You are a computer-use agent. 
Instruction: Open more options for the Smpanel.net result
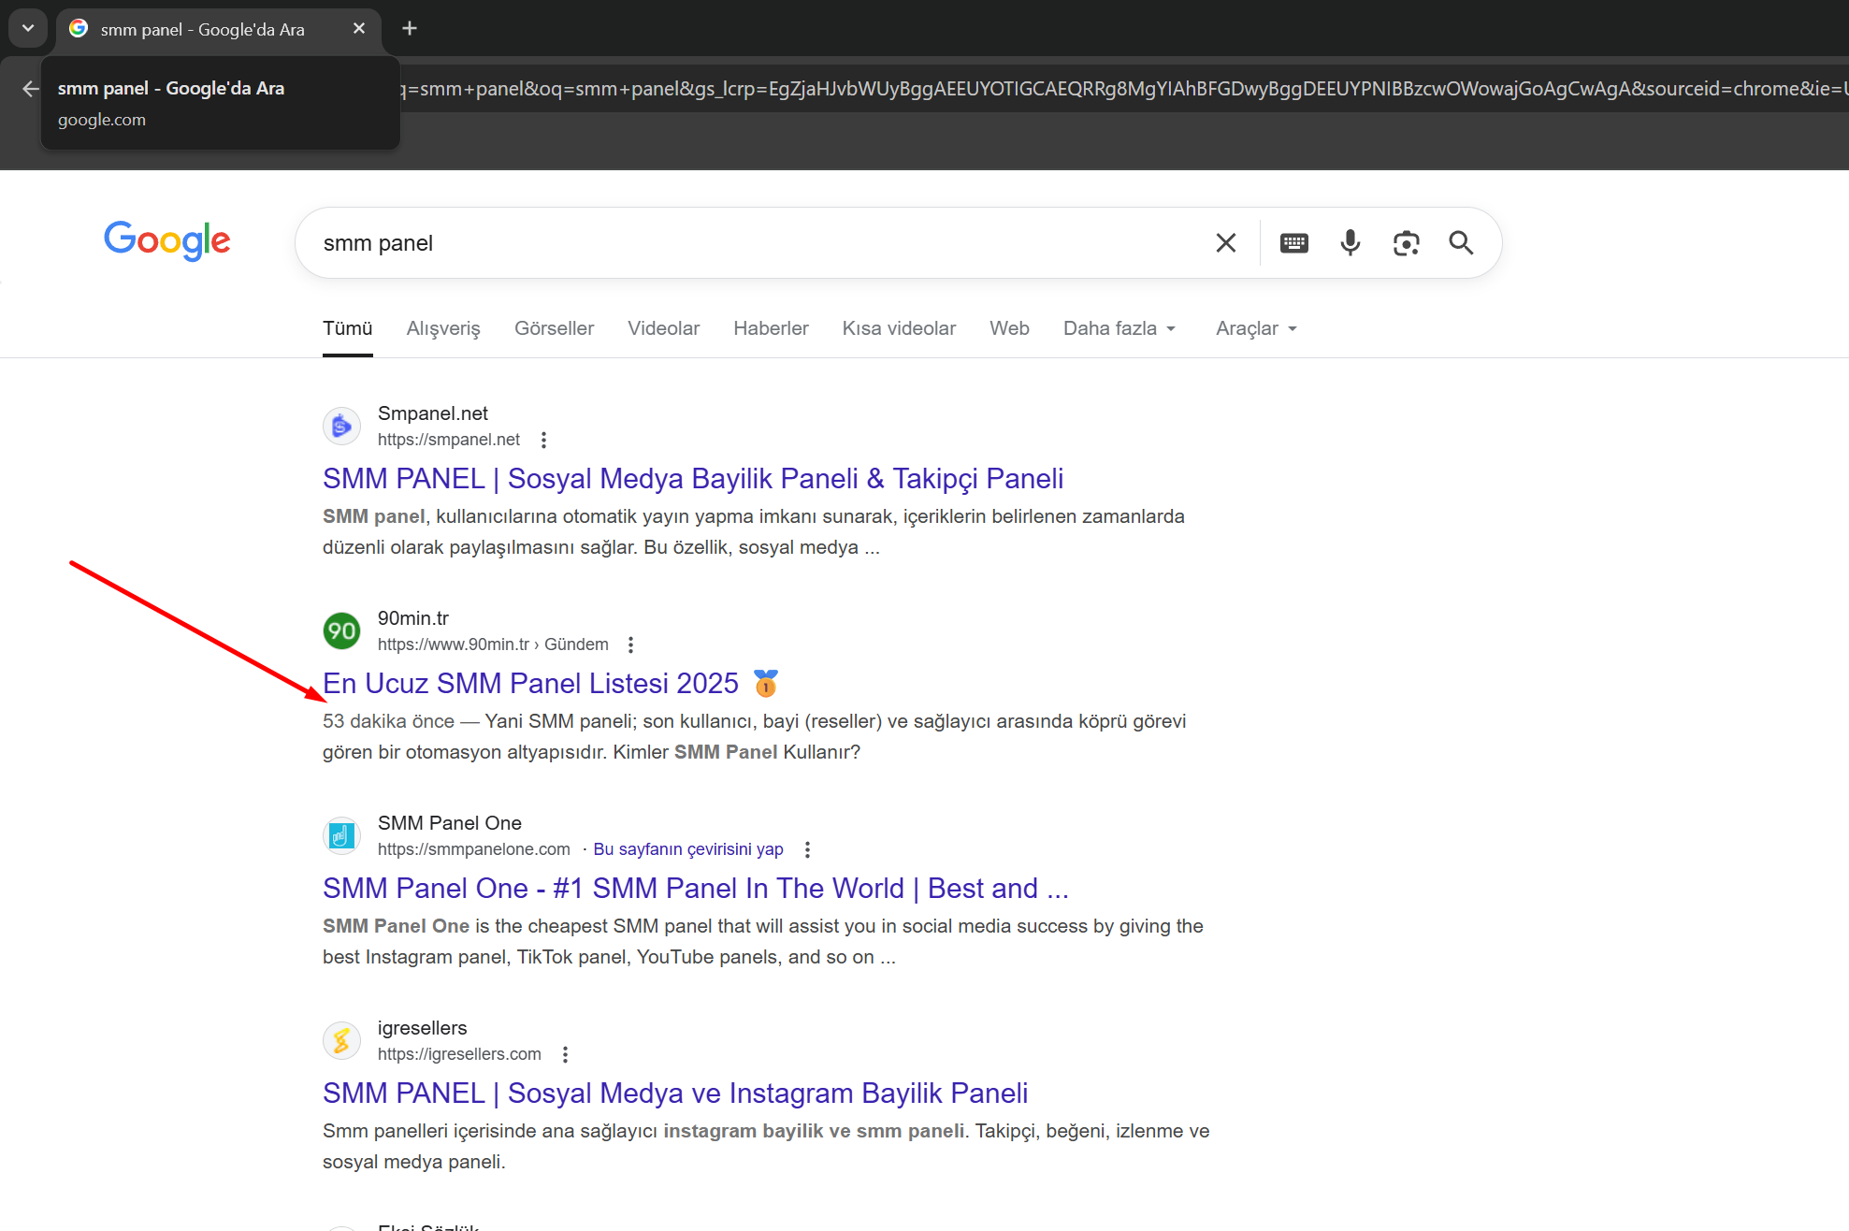point(543,440)
